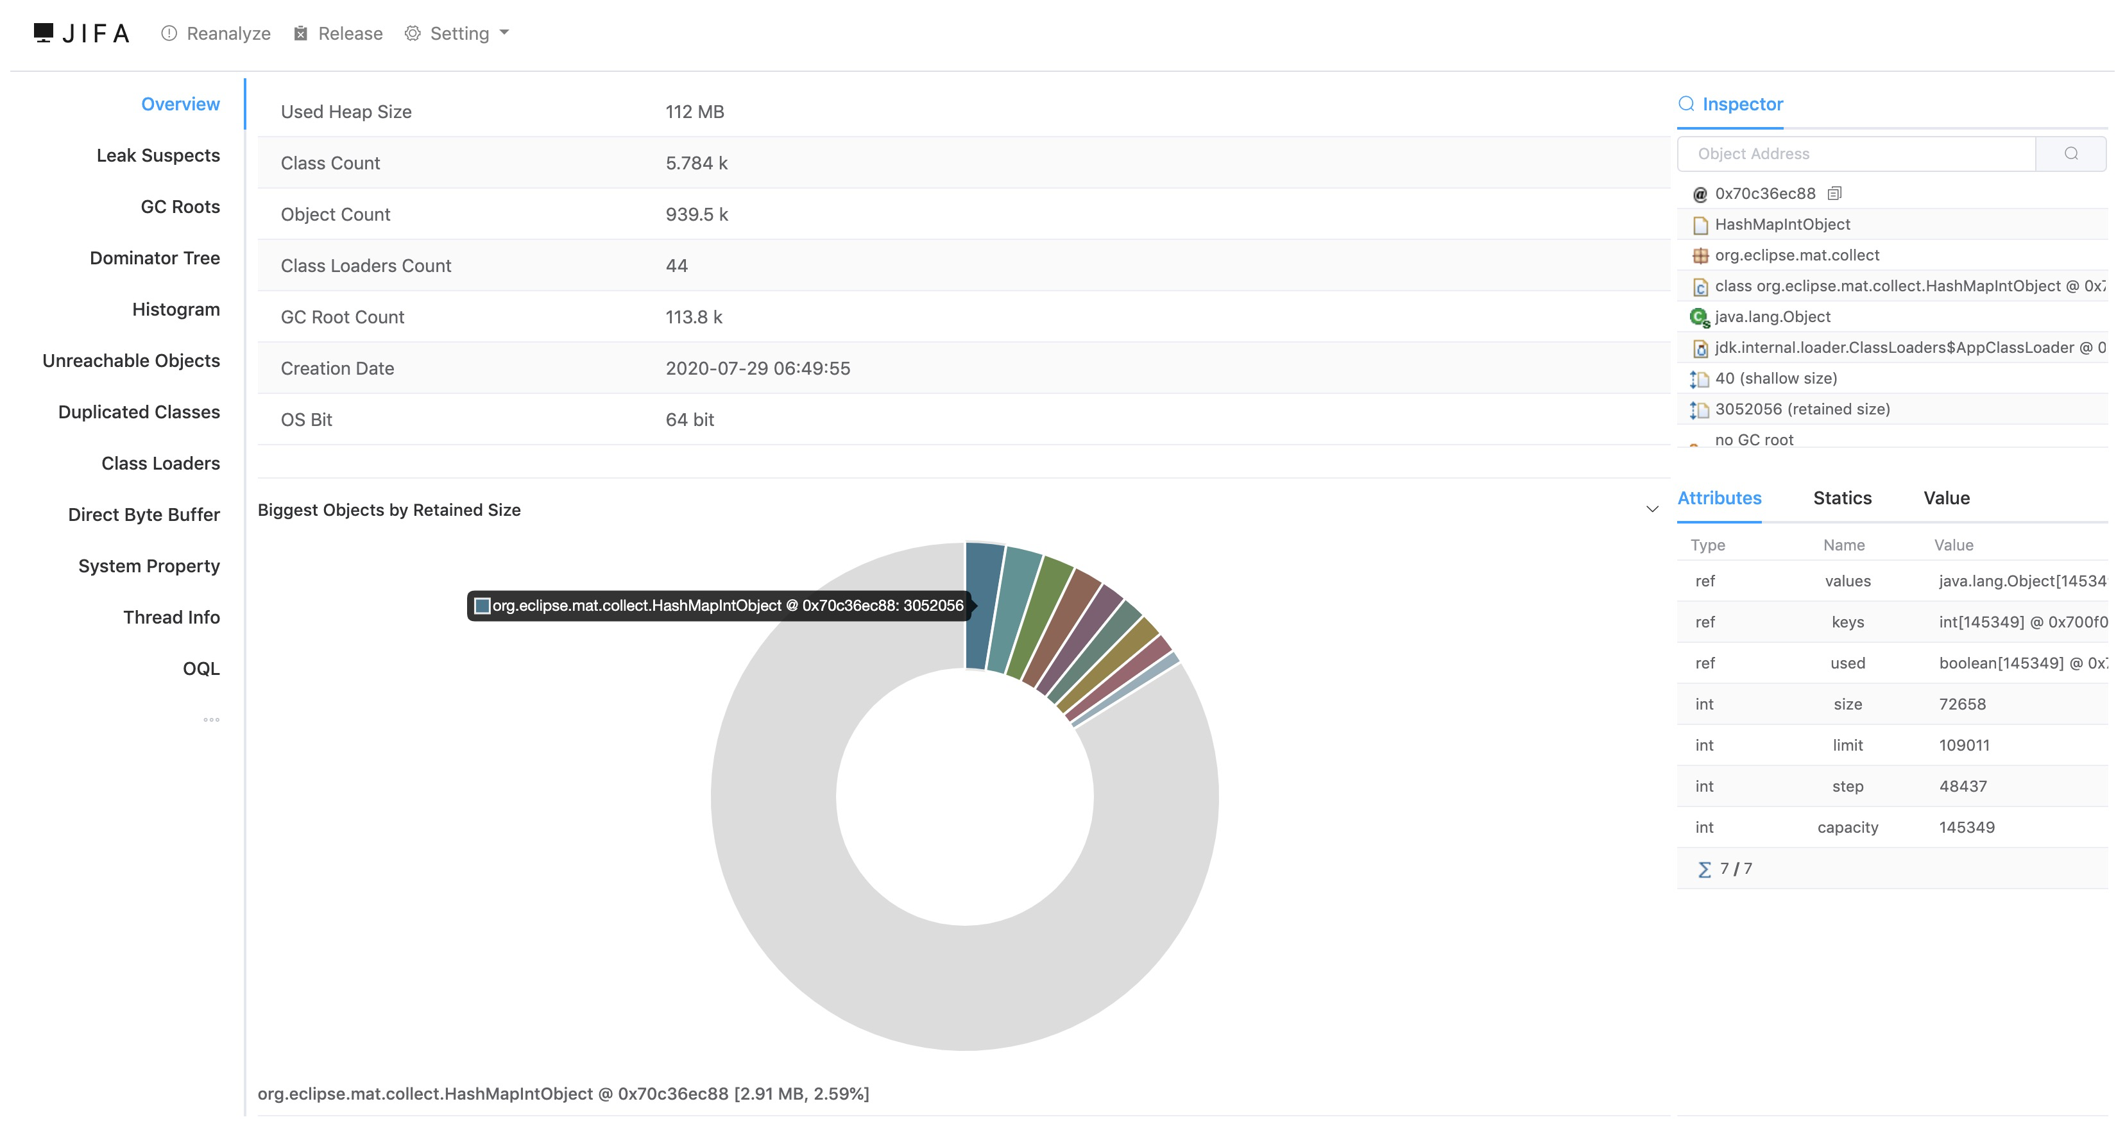Click the shallow size icon showing 40
The height and width of the screenshot is (1142, 2125).
1700,379
